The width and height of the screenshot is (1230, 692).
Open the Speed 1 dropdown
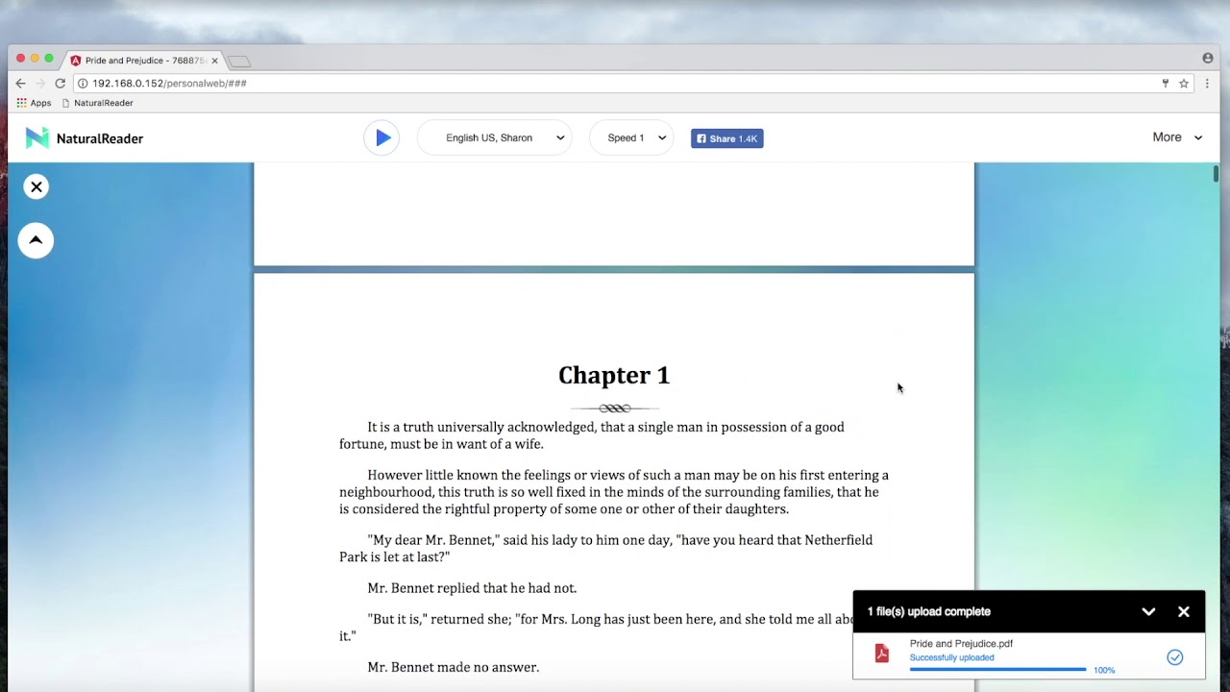click(631, 138)
